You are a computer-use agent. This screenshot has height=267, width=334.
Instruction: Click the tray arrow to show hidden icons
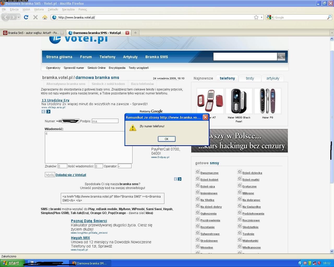point(300,263)
